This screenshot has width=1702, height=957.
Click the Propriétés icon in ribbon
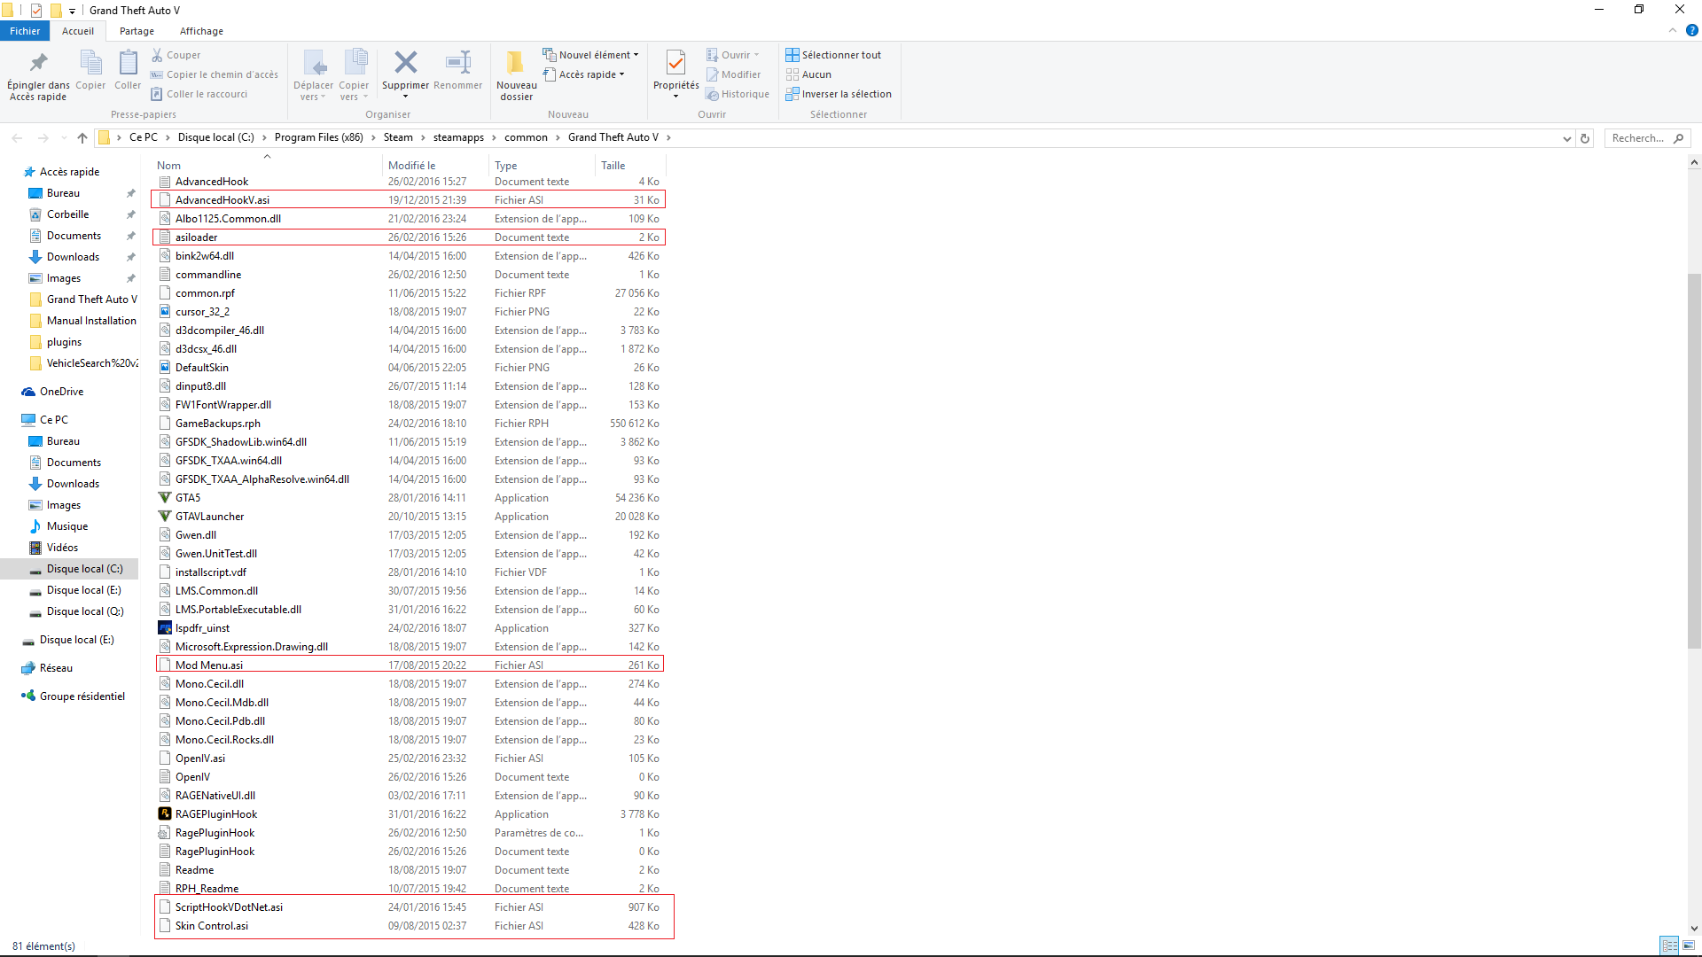click(675, 63)
